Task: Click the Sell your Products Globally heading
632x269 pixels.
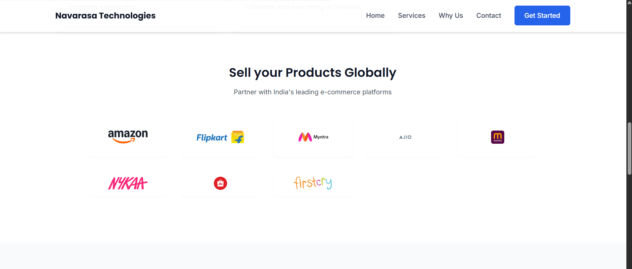Action: [313, 73]
